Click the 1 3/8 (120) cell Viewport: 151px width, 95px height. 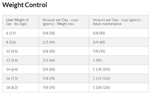[x=119, y=87]
